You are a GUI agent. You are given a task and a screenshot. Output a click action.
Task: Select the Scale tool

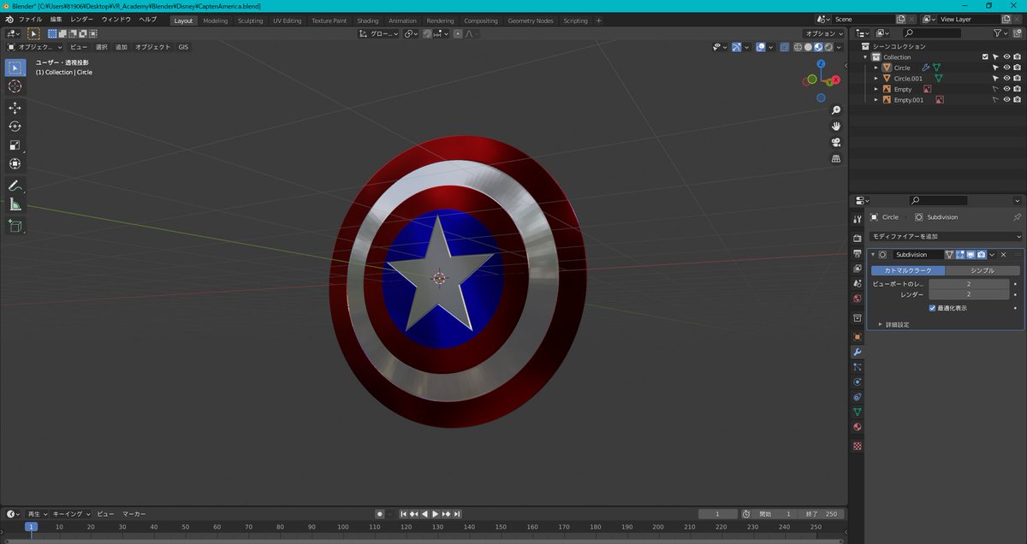pos(15,145)
